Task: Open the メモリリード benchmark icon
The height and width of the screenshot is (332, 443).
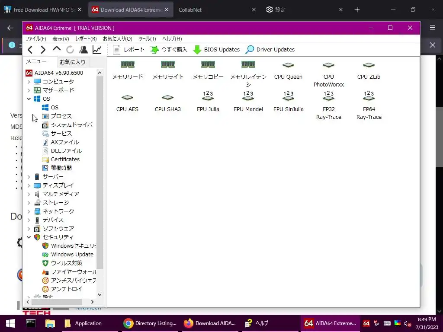Action: pyautogui.click(x=128, y=70)
